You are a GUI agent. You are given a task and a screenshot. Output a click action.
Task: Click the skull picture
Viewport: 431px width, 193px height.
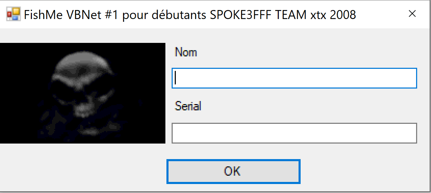pyautogui.click(x=83, y=93)
